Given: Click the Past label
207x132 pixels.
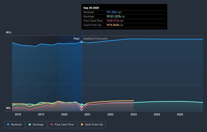Looking at the screenshot, I should (x=76, y=39).
